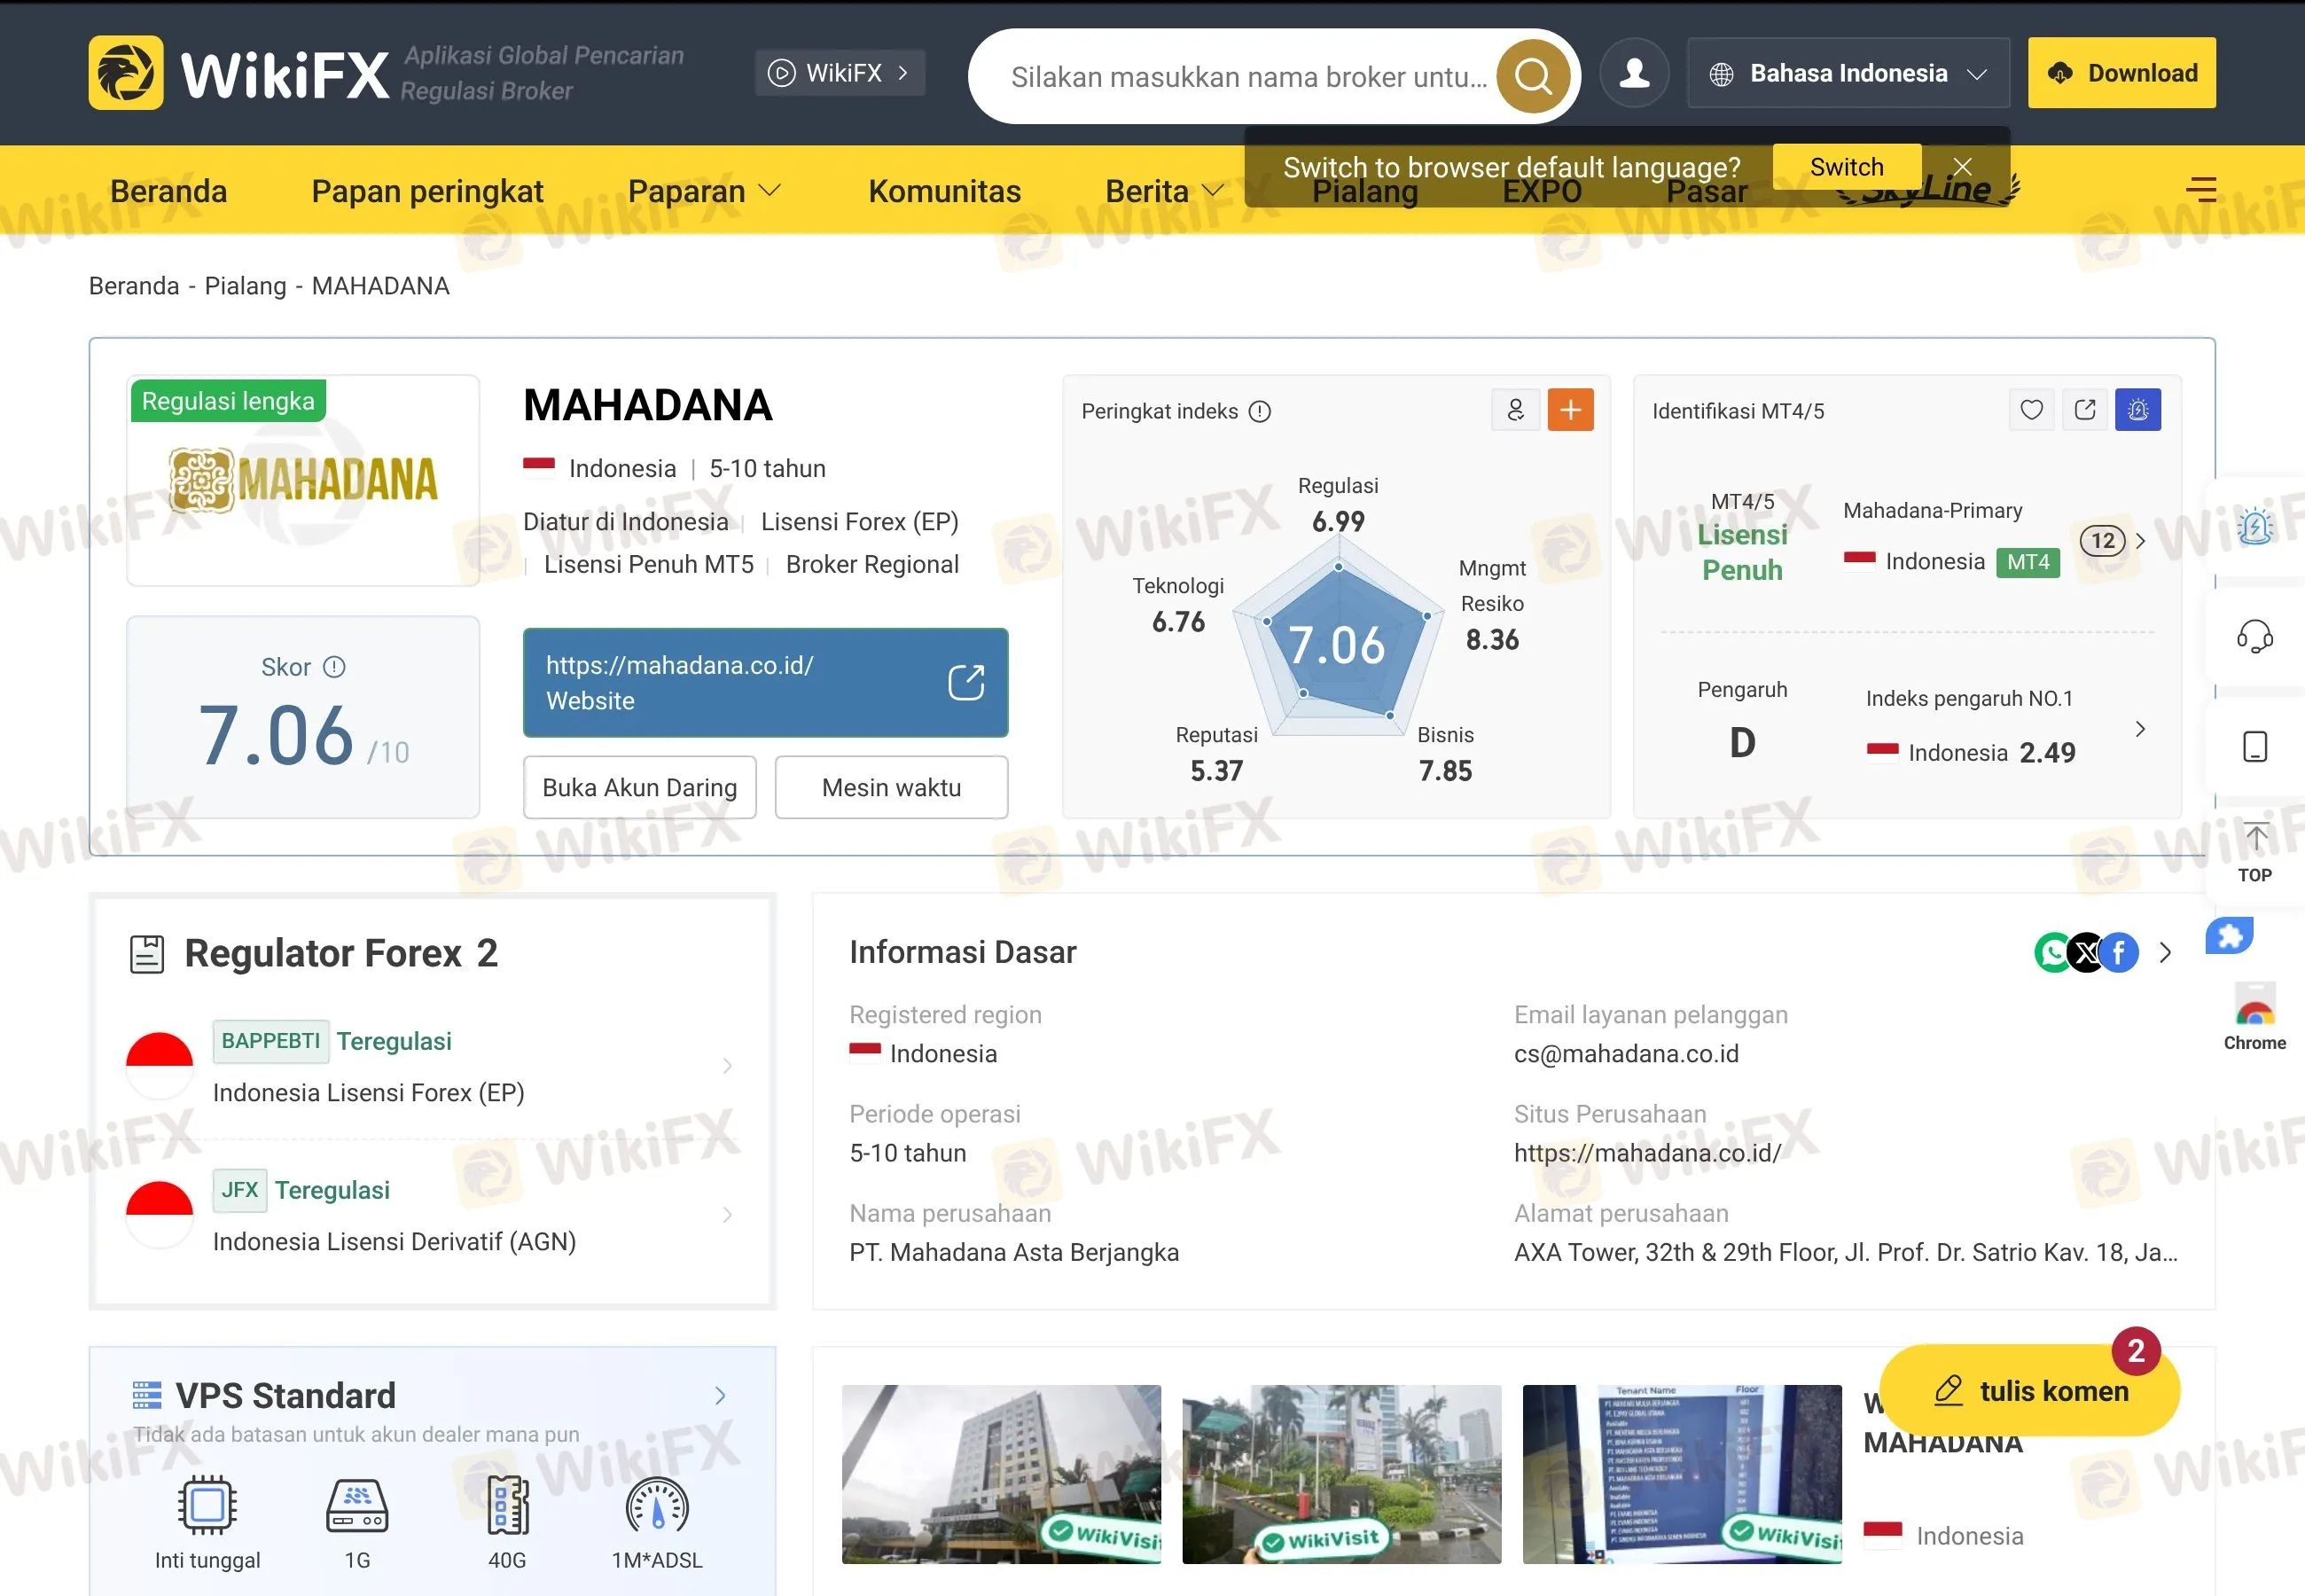Click the Download button
Image resolution: width=2305 pixels, height=1596 pixels.
pyautogui.click(x=2121, y=73)
